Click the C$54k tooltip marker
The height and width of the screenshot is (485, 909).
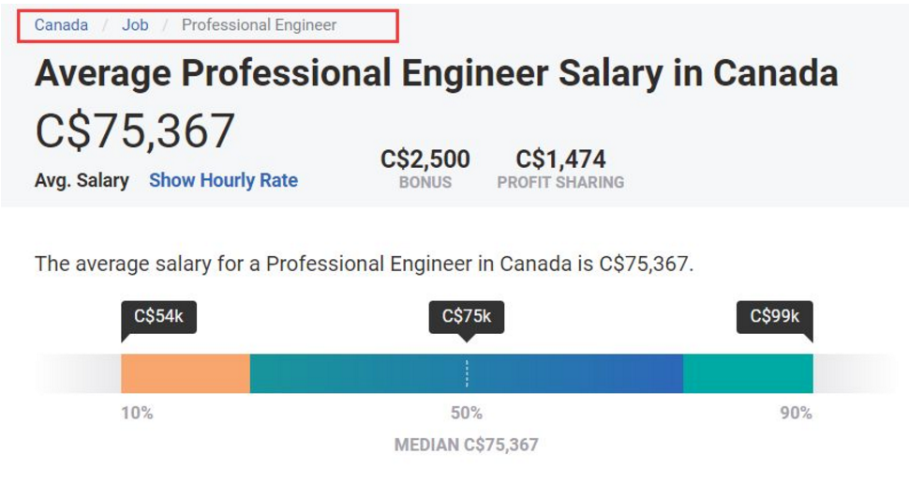(x=158, y=317)
